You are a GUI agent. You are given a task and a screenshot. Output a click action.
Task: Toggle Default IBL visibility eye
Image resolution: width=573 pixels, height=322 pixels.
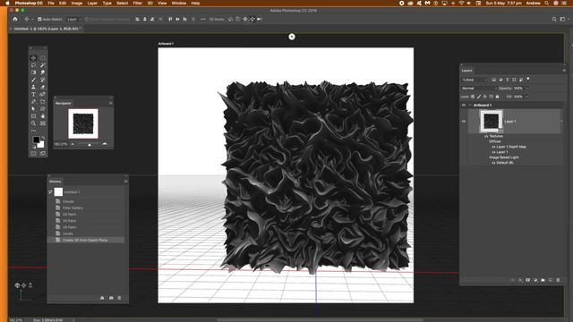click(x=493, y=163)
